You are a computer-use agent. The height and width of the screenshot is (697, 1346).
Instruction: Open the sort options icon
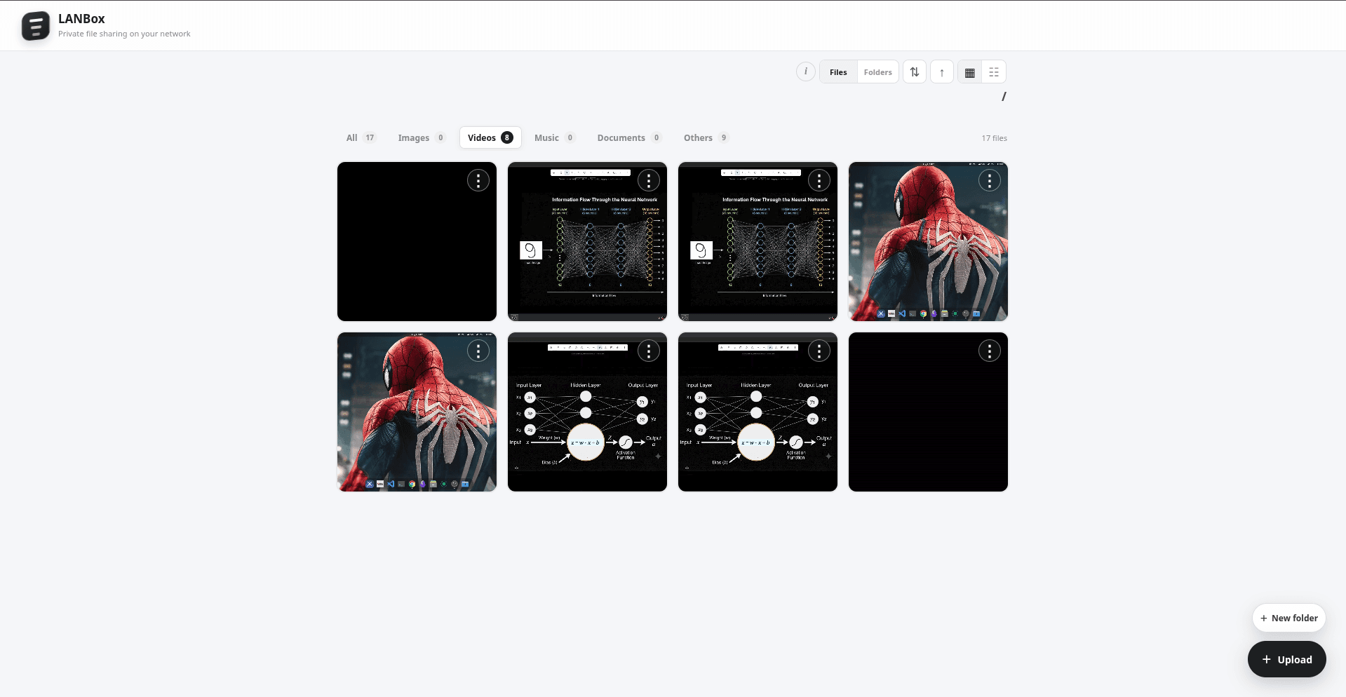(915, 72)
